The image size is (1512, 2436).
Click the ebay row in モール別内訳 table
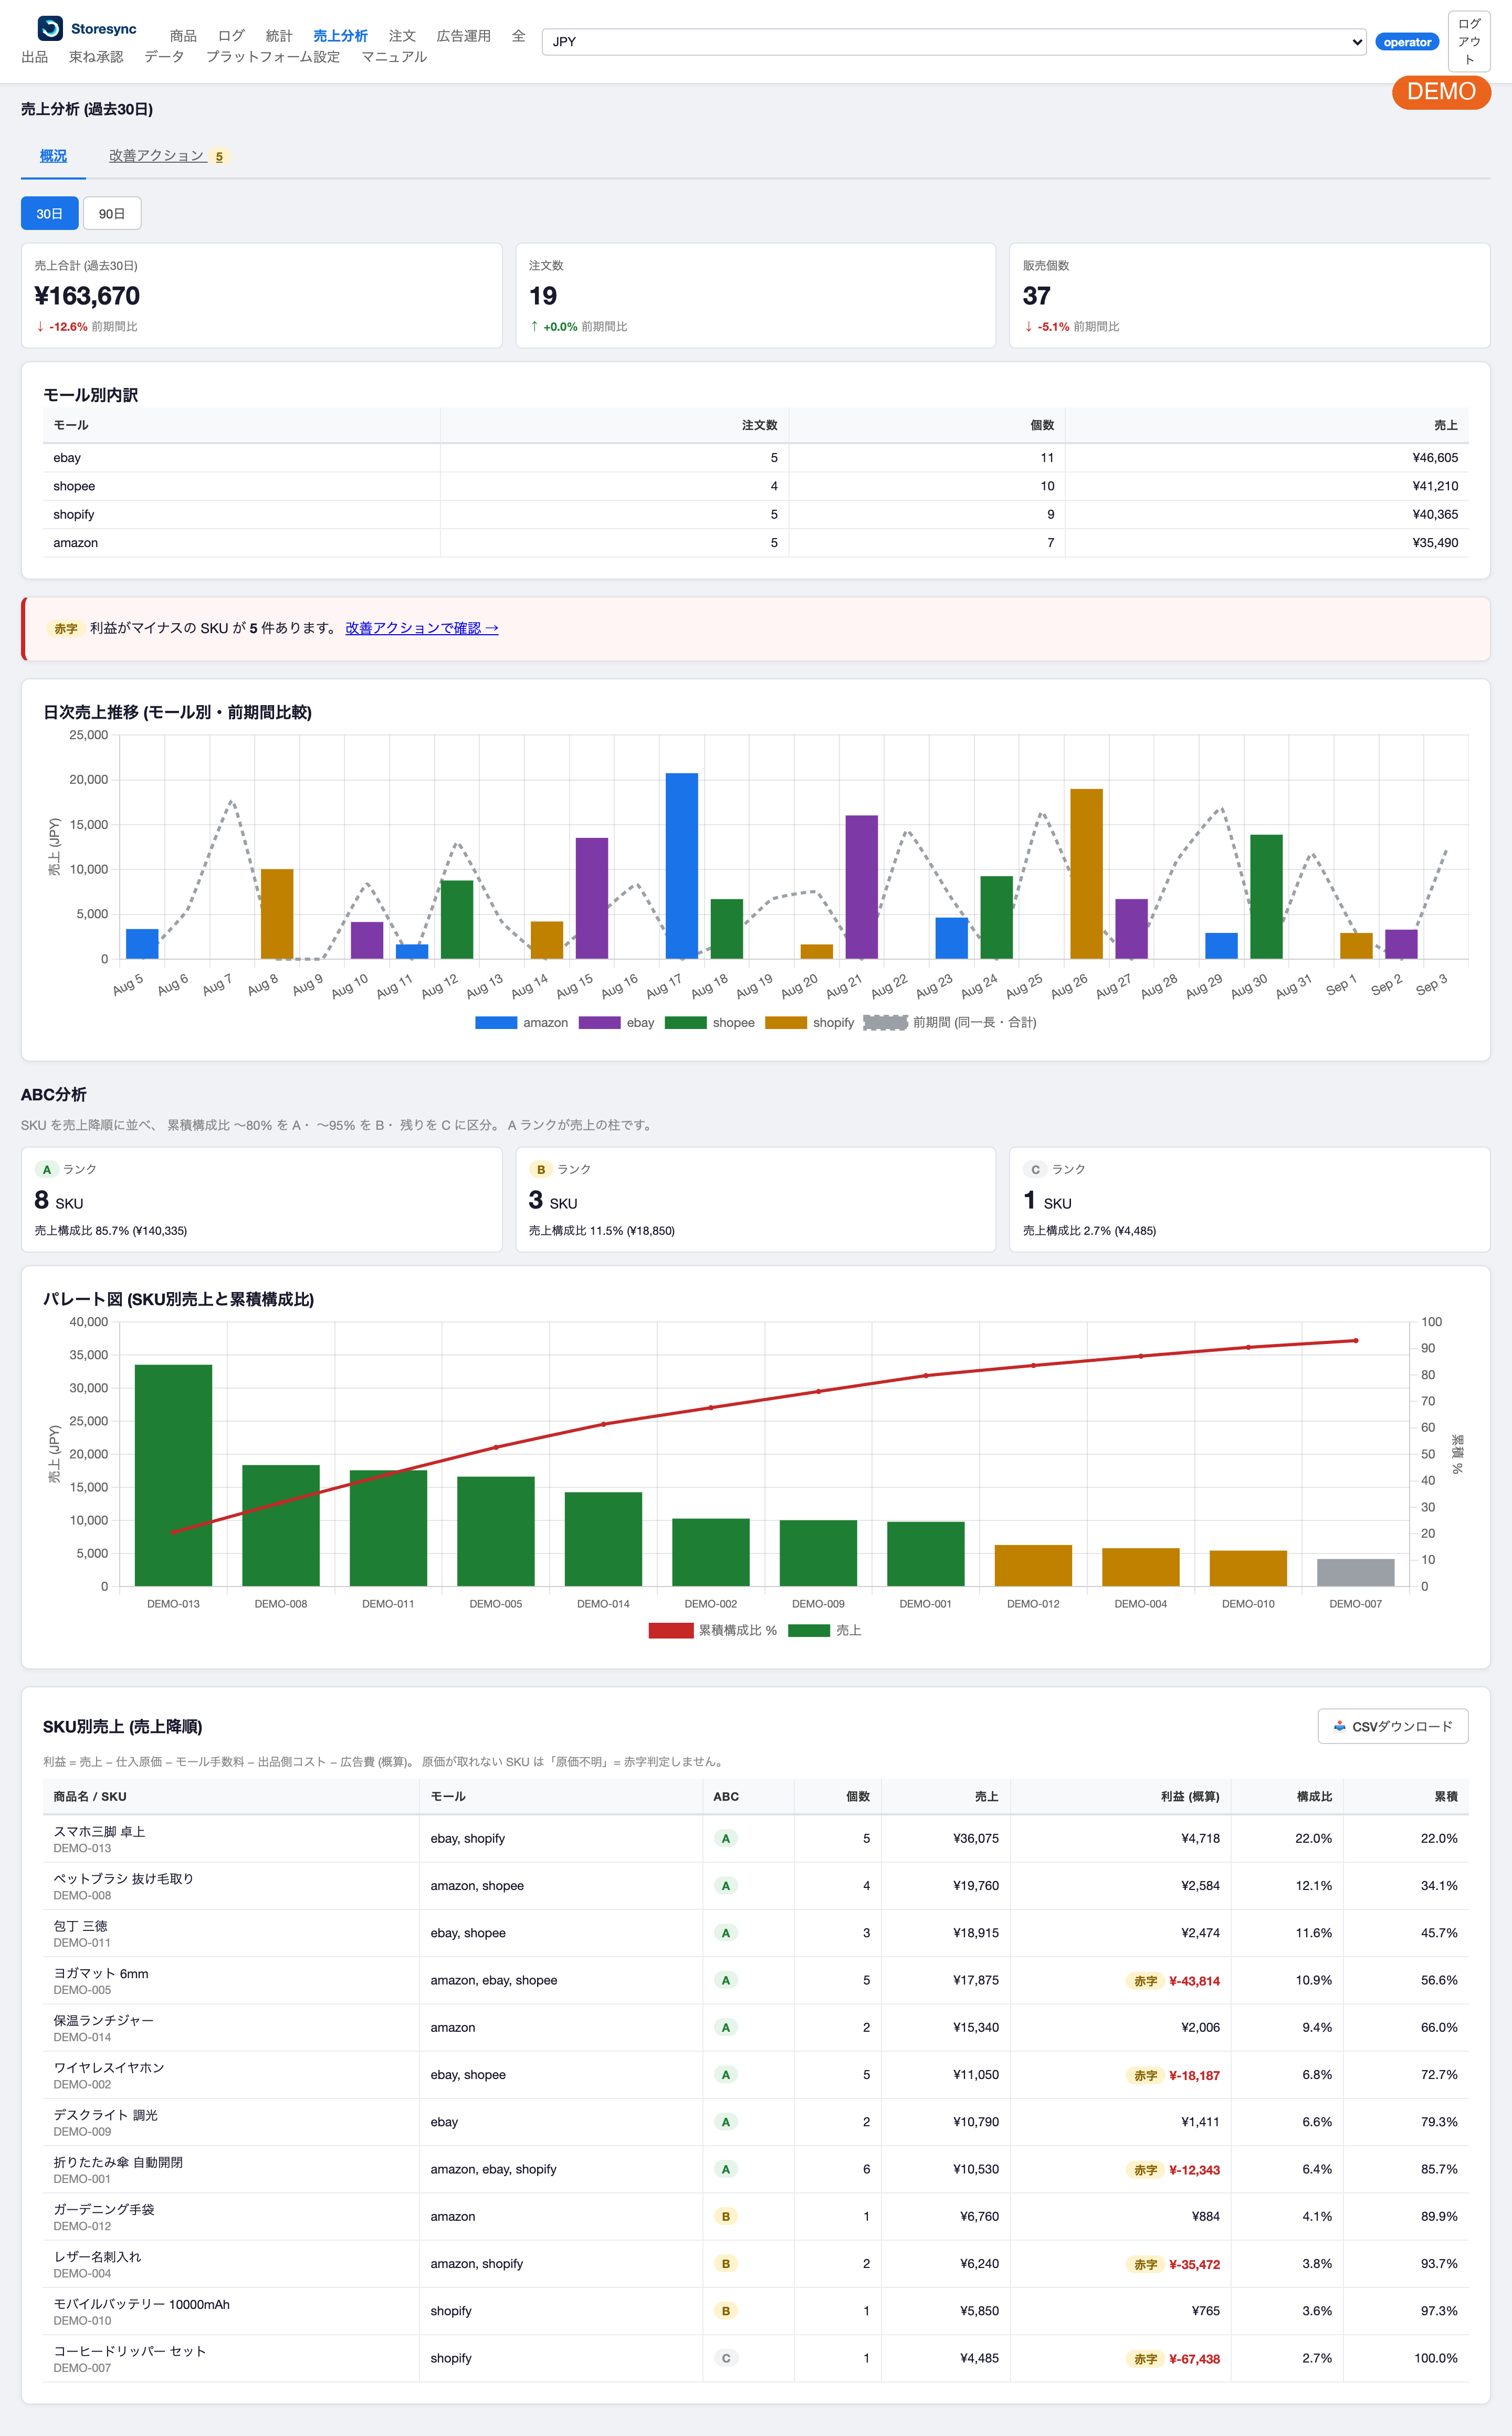(756, 458)
